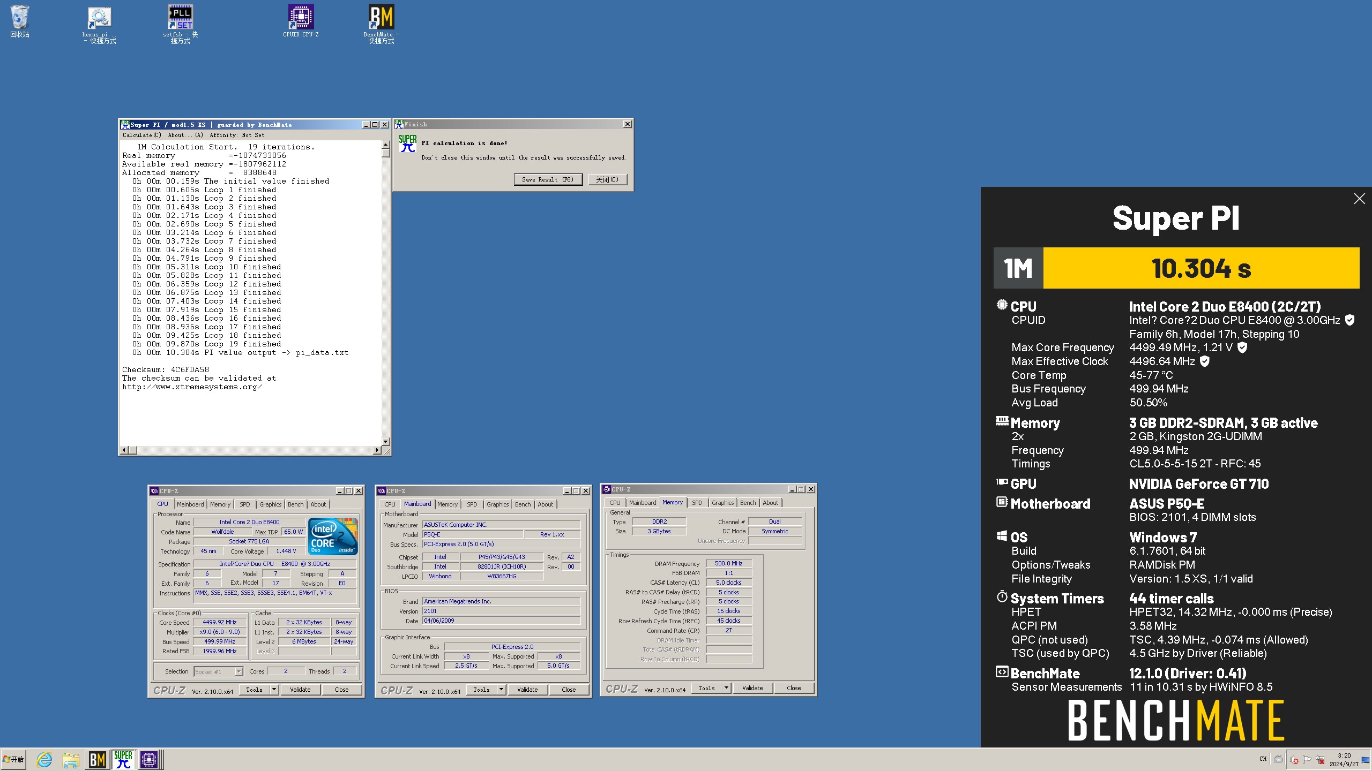1372x771 pixels.
Task: Open Tools dropdown arrow in CPU-Z Mainboard window
Action: click(x=501, y=690)
